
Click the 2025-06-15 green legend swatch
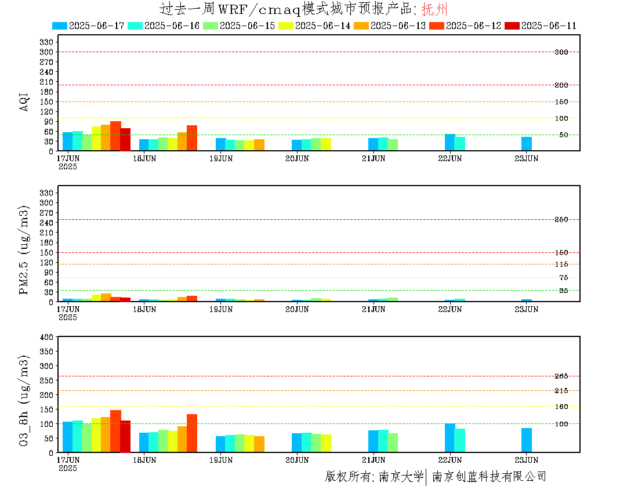[211, 26]
